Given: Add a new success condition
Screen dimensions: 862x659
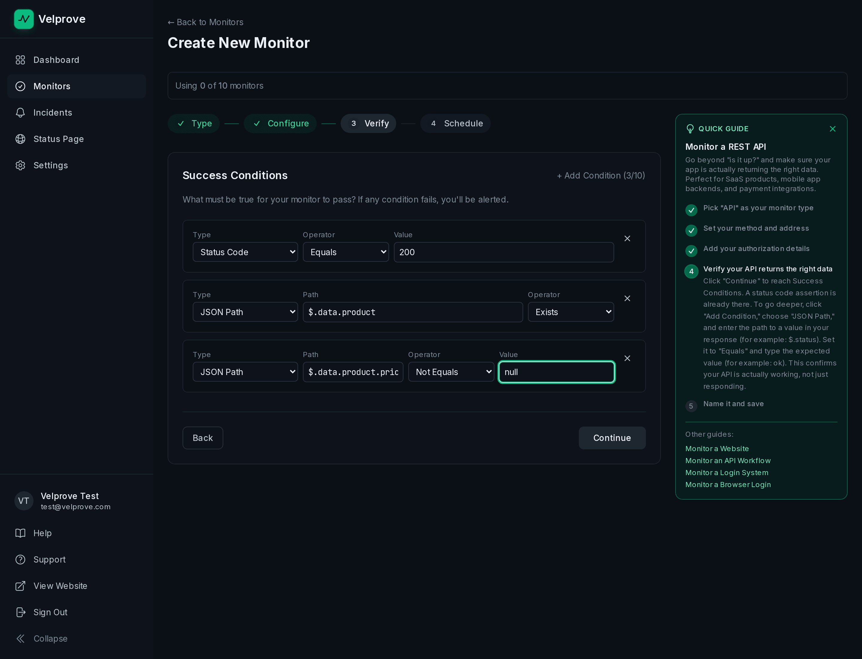Looking at the screenshot, I should [x=600, y=175].
